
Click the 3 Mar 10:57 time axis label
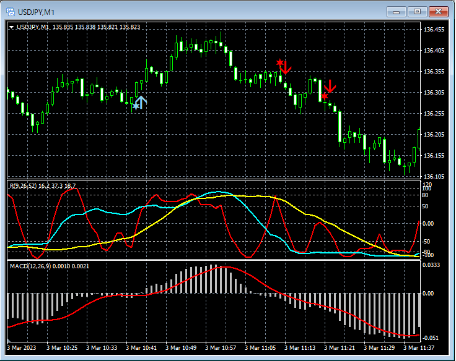pyautogui.click(x=220, y=348)
